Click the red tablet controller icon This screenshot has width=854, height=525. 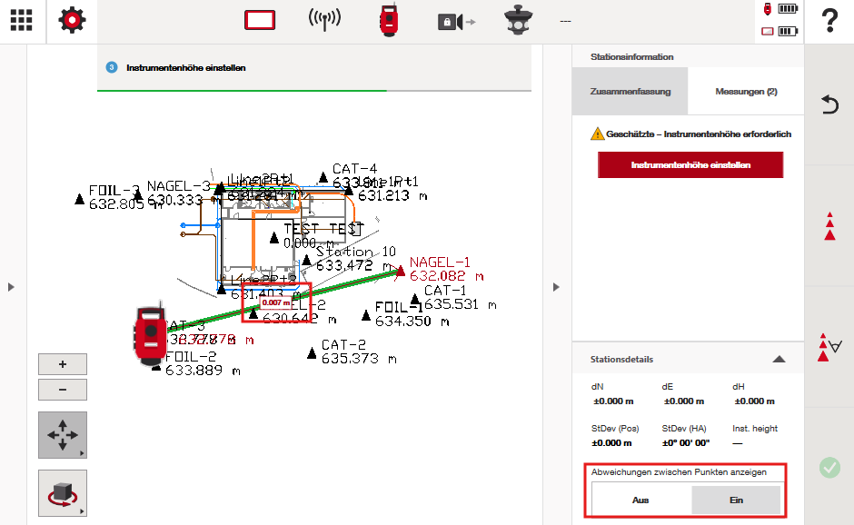(260, 21)
